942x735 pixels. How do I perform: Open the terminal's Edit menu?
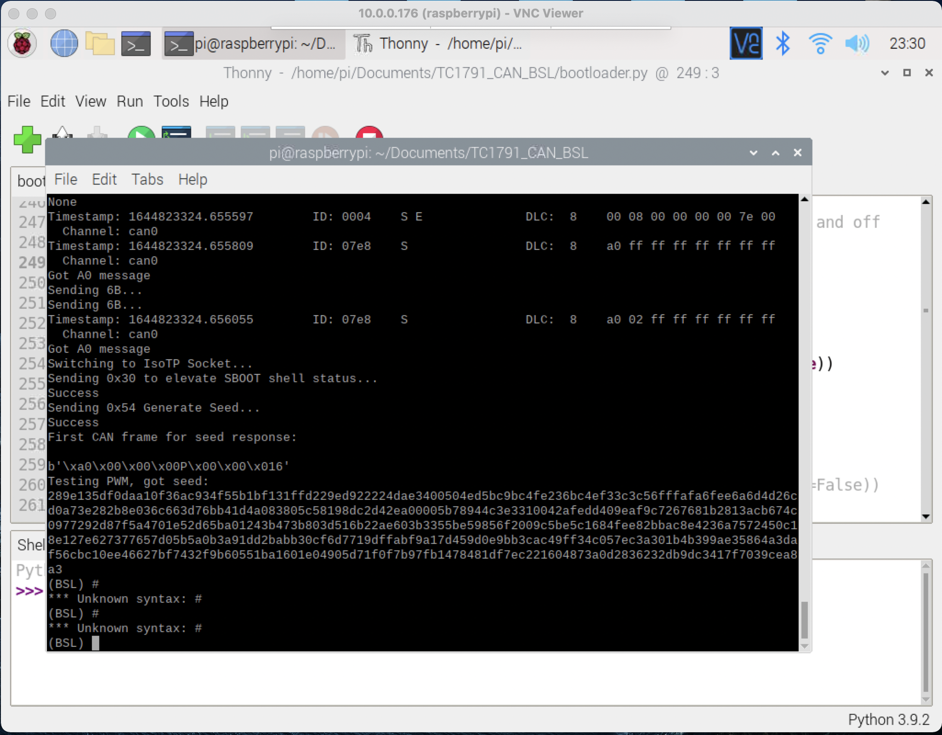tap(104, 179)
